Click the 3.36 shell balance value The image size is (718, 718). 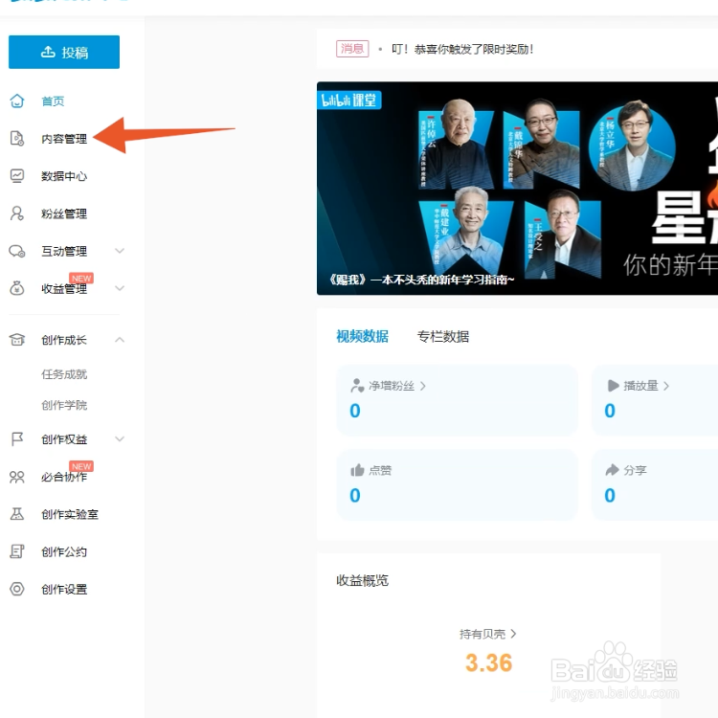[488, 663]
